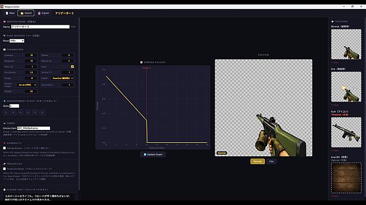Click the Pellets value field
This screenshot has width=366, height=205.
point(67,55)
